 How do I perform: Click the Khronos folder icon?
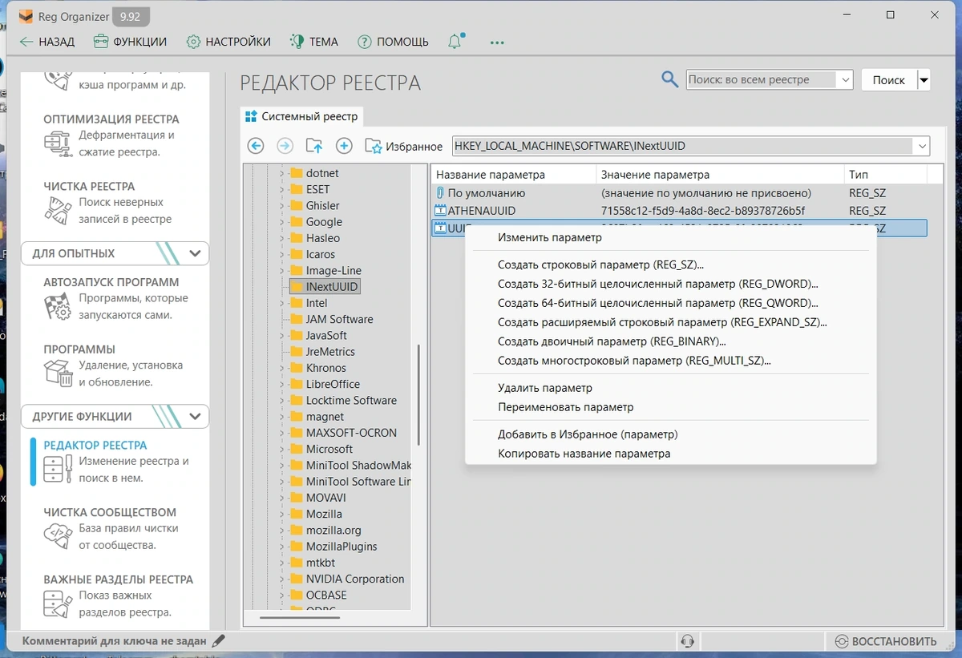(296, 368)
